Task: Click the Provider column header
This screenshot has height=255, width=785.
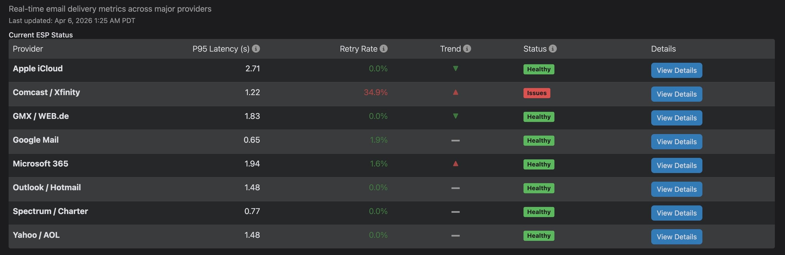Action: click(28, 49)
